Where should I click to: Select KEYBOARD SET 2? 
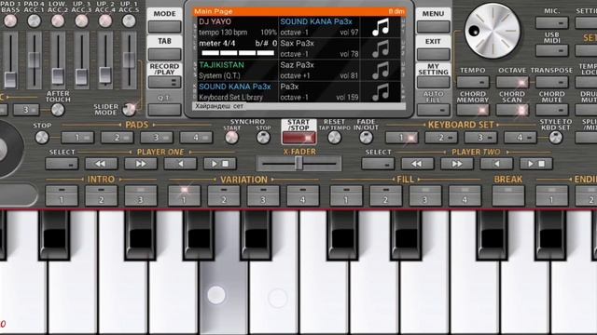coord(441,138)
